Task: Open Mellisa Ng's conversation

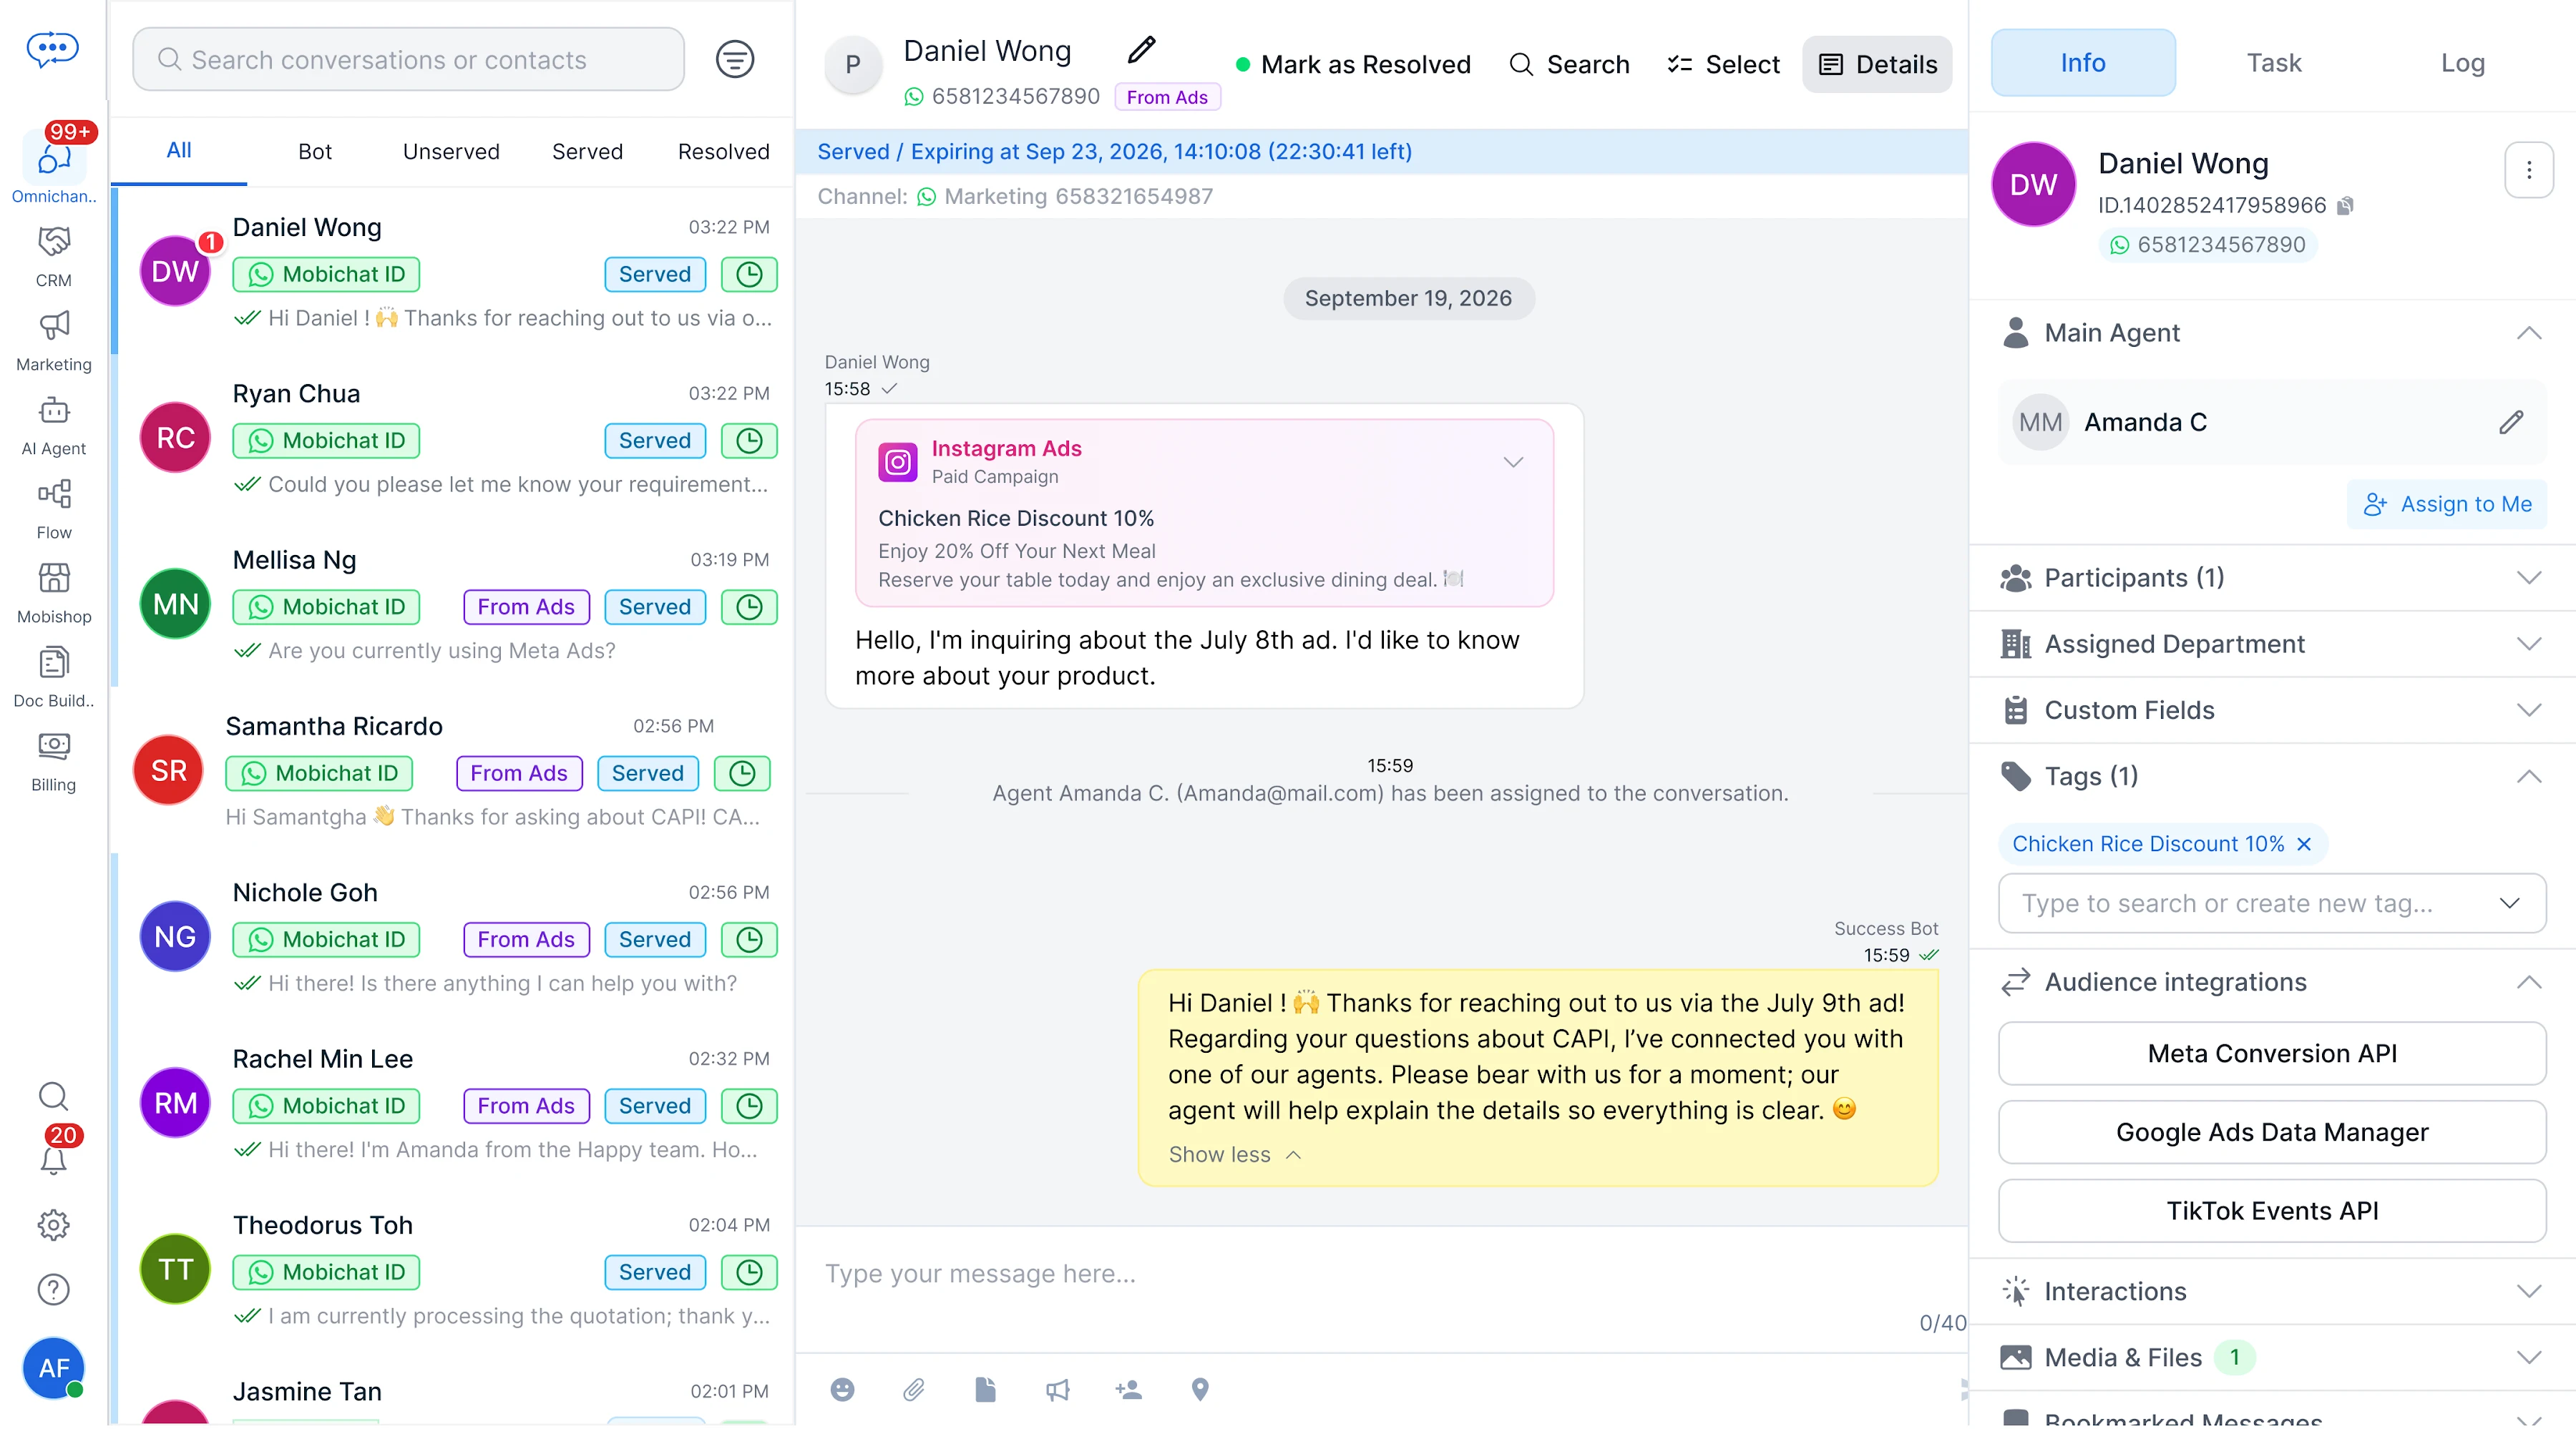Action: pyautogui.click(x=452, y=604)
